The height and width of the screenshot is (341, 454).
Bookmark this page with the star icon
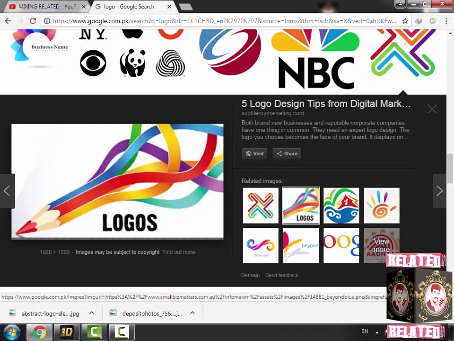(x=405, y=21)
